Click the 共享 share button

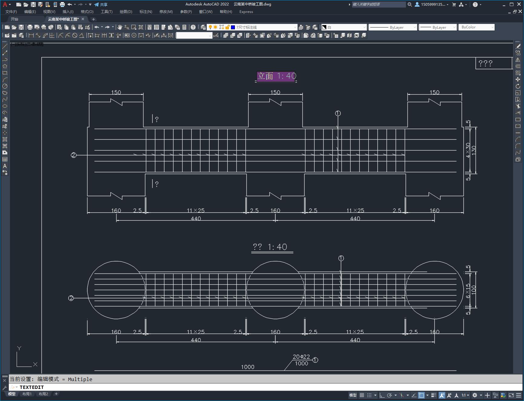101,5
